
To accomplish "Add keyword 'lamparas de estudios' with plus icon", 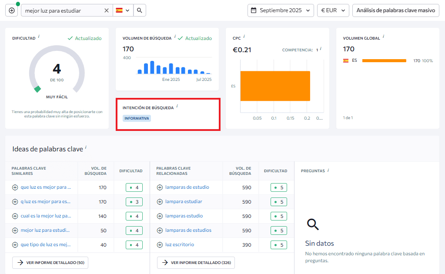I will 160,231.
